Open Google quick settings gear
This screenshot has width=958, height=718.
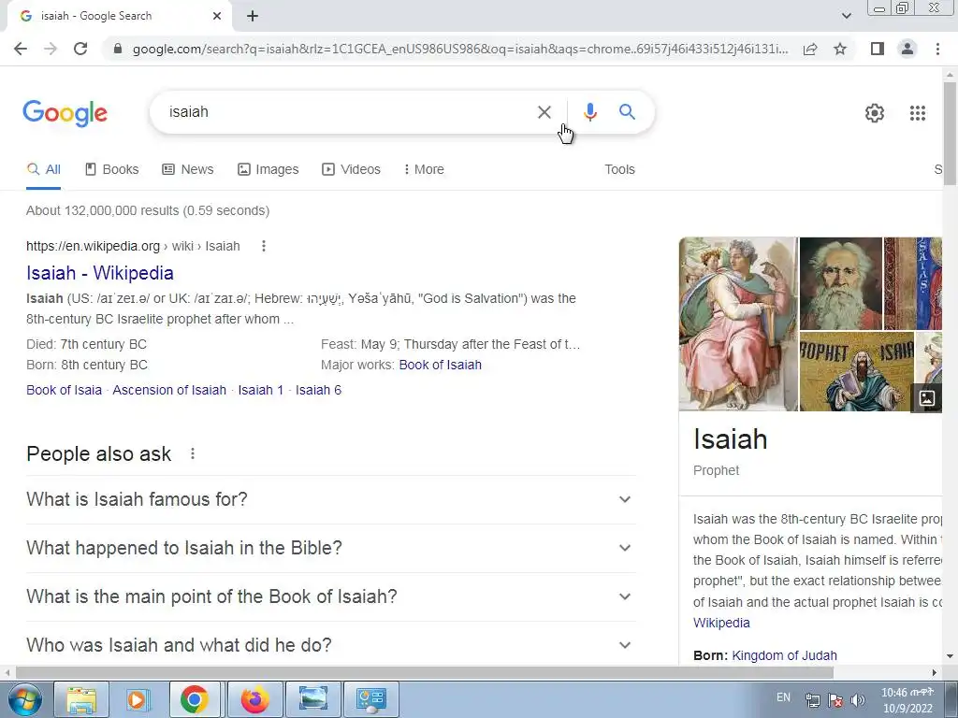tap(875, 113)
